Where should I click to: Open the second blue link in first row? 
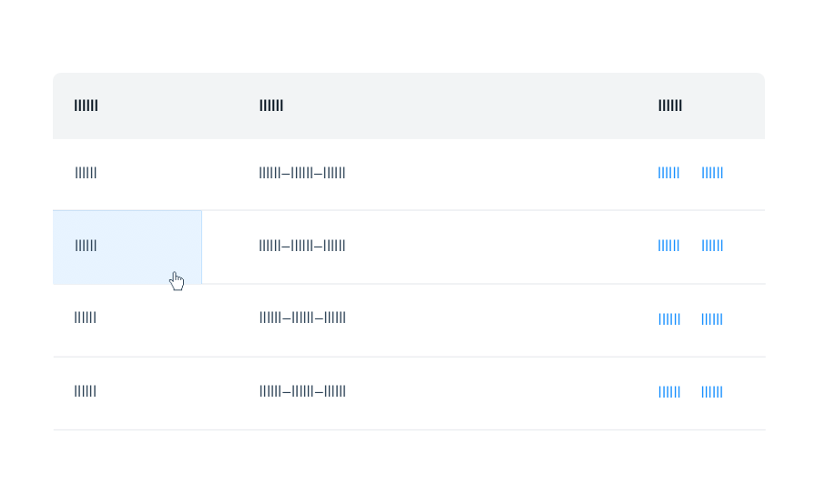[x=712, y=173]
